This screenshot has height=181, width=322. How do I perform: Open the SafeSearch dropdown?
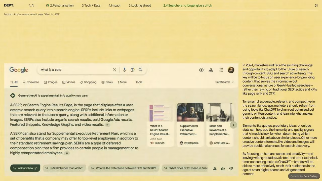click(224, 82)
